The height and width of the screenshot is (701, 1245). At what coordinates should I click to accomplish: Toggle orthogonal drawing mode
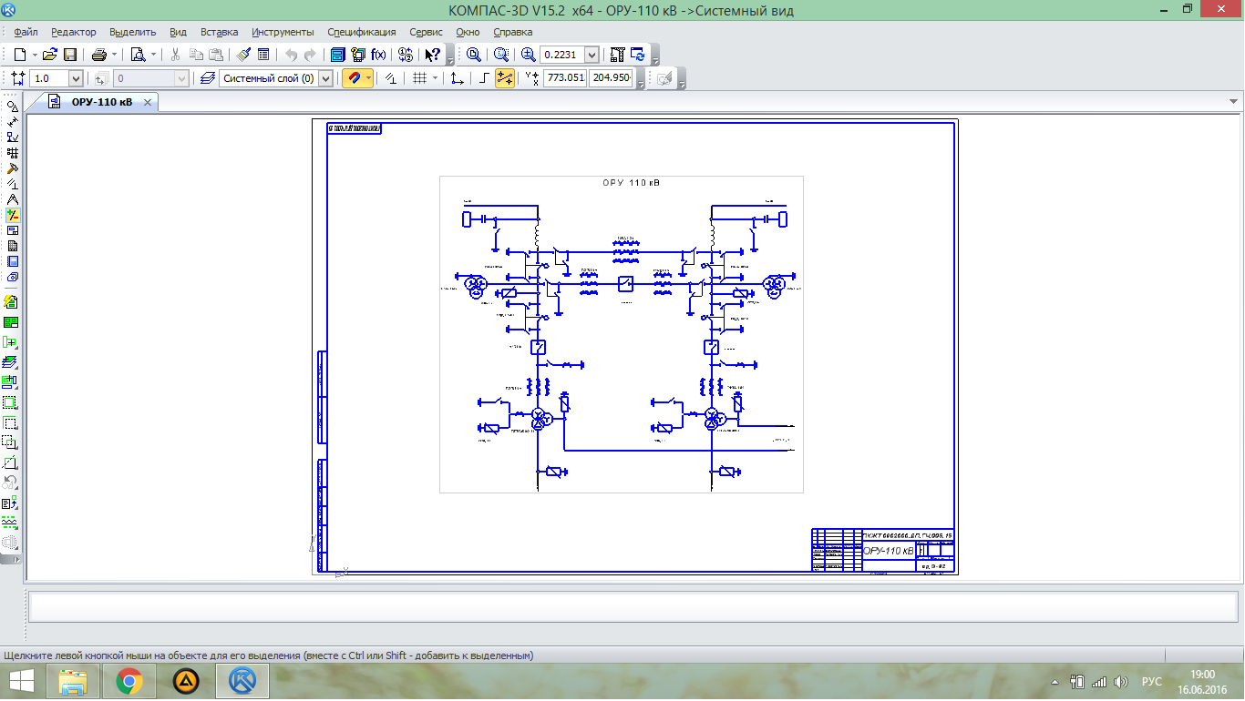[x=485, y=78]
